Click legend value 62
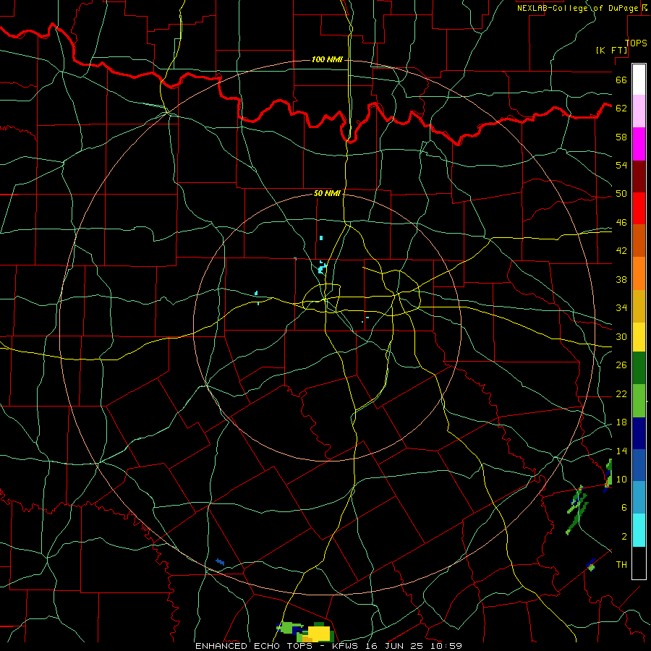 [x=621, y=109]
